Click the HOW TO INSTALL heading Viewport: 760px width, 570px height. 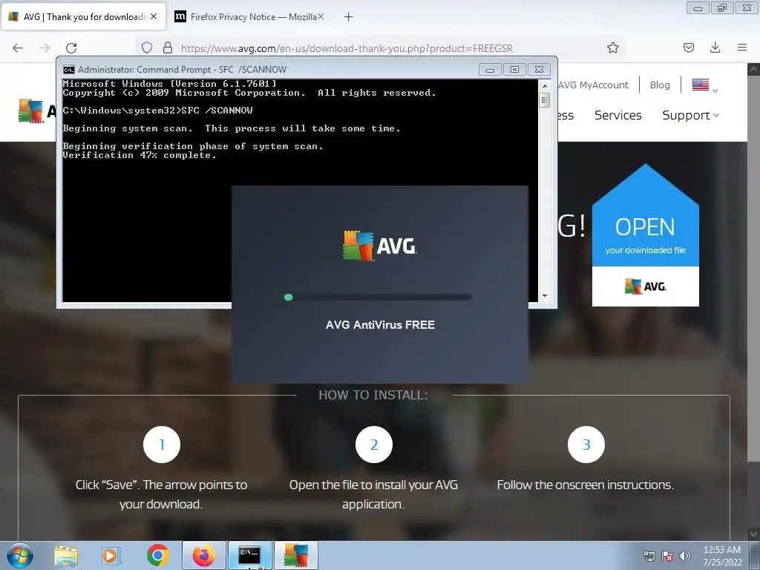tap(373, 395)
